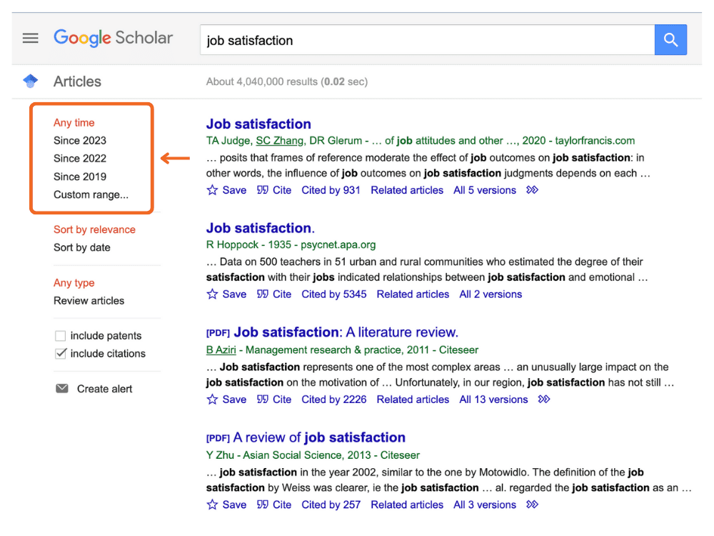The image size is (714, 536).
Task: Click the blue search magnifying glass
Action: pyautogui.click(x=670, y=39)
